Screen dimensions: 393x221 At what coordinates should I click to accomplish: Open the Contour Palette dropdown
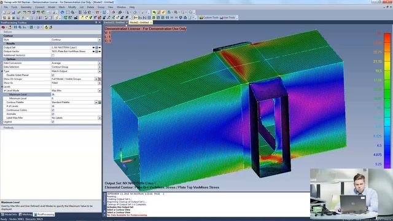[96, 103]
